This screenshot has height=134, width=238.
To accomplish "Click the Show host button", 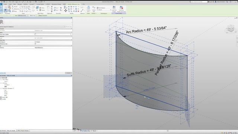I will click(32, 16).
